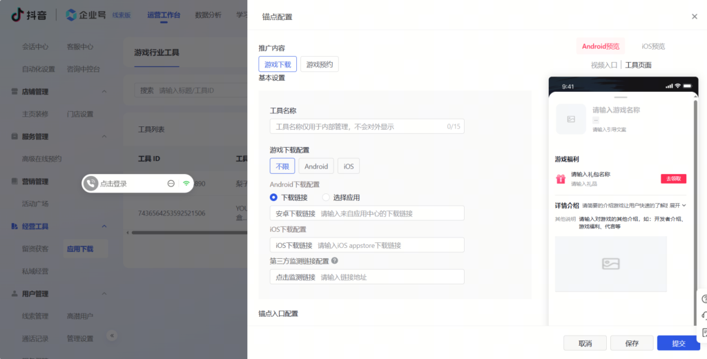Screen dimensions: 707x359
Task: Click the 营销管理 section icon
Action: tap(14, 182)
